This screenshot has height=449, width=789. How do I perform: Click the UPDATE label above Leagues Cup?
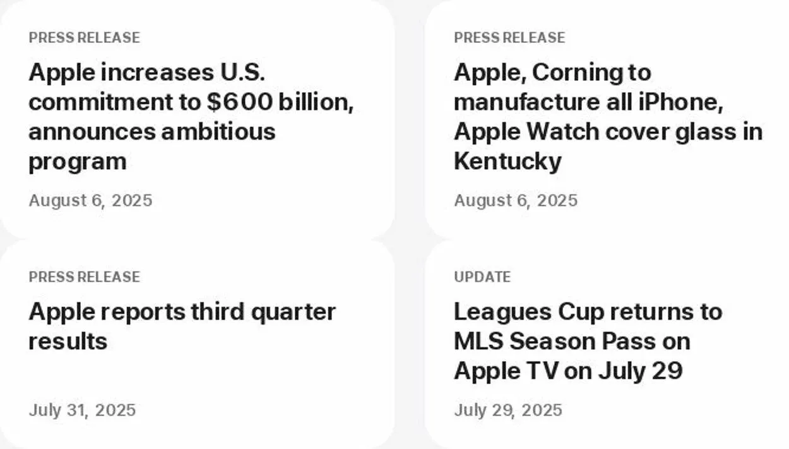pos(482,277)
